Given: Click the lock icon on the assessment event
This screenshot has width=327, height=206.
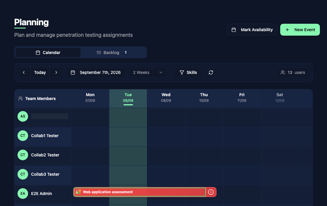Looking at the screenshot, I should [78, 192].
